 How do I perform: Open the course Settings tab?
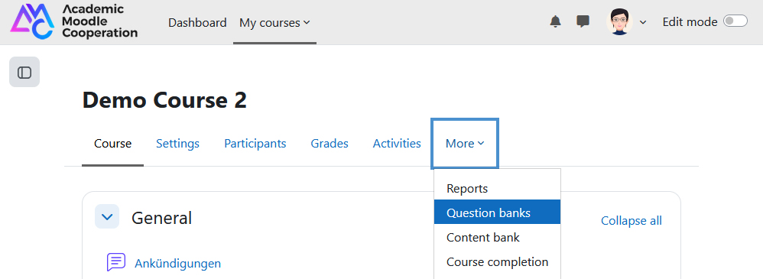coord(177,144)
